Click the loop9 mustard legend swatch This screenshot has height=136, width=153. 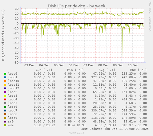coord(5,118)
